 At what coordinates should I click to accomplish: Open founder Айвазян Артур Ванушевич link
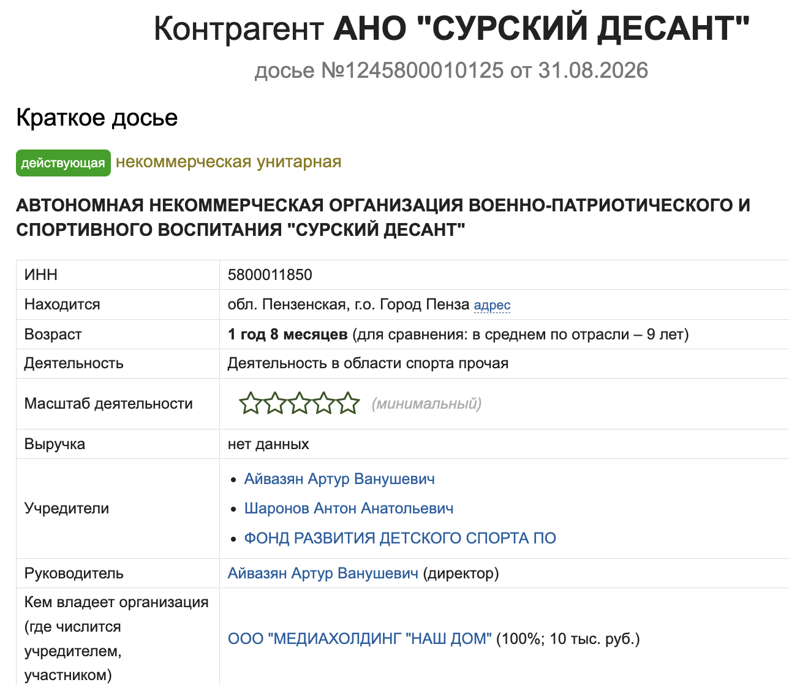pos(339,479)
